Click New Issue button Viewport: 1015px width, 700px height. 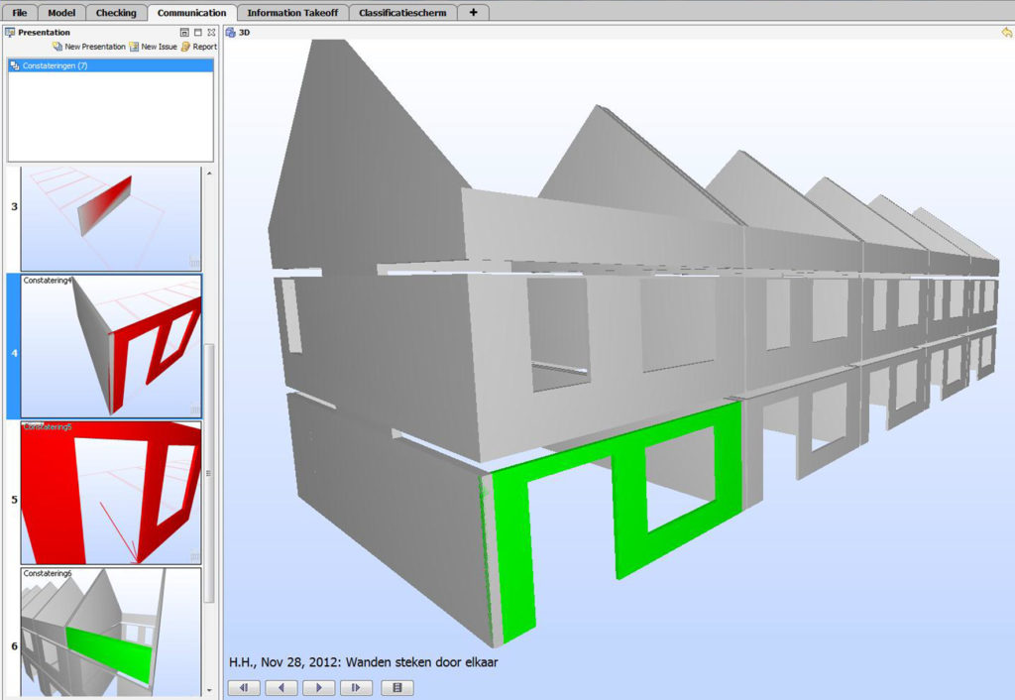pos(153,47)
